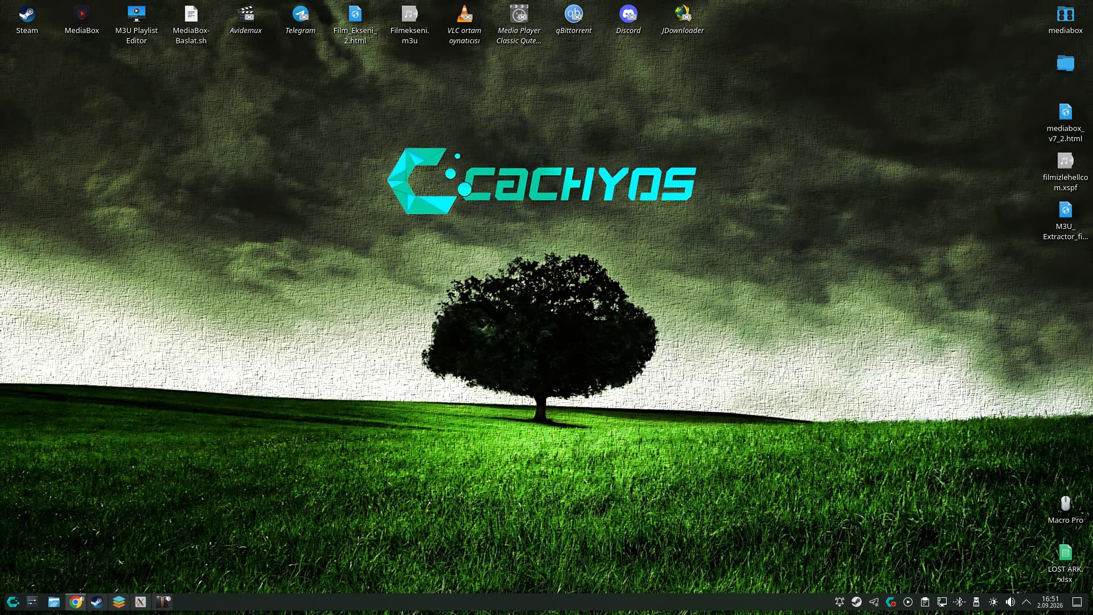The height and width of the screenshot is (615, 1093).
Task: Launch the MediaBox desktop icon
Action: coord(81,20)
